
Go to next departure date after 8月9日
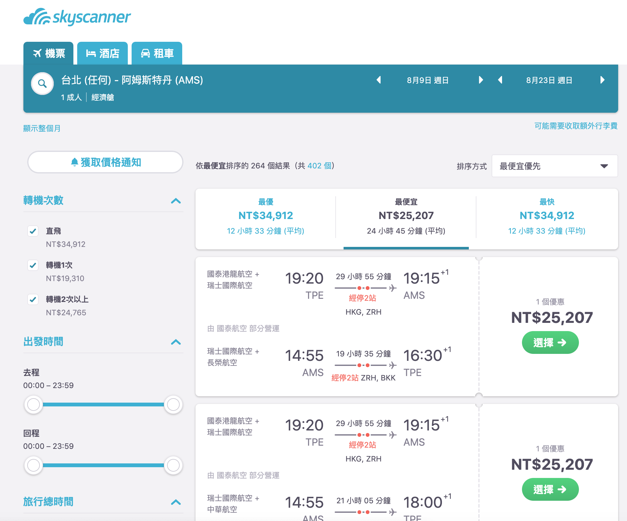(481, 80)
